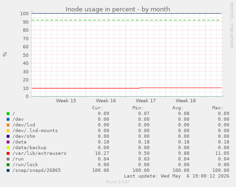Click the Cur: column header
This screenshot has width=236, height=187.
98,108
